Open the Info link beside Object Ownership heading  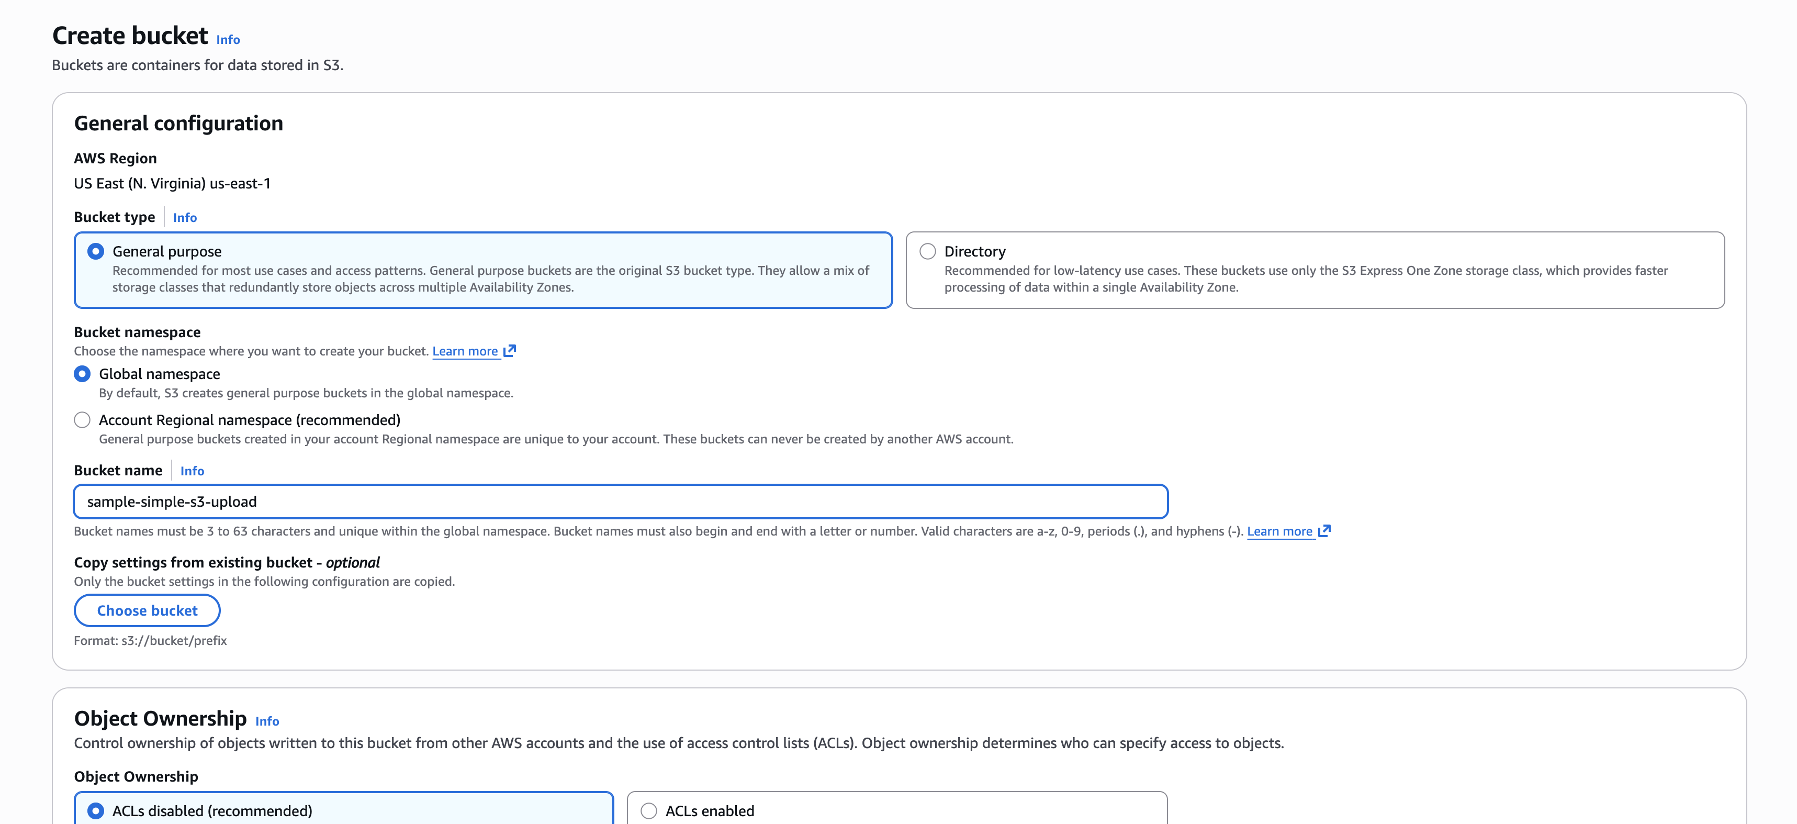pyautogui.click(x=267, y=721)
